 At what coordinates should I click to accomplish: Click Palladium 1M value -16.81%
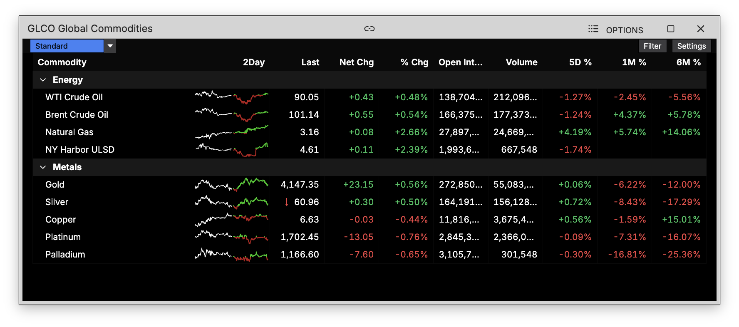pos(627,255)
